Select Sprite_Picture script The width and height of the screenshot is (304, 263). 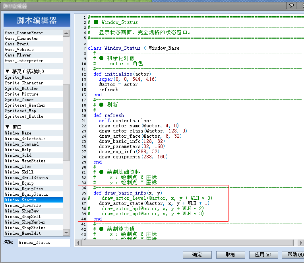(33, 94)
